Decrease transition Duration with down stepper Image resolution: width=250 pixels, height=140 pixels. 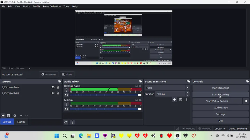pos(187,95)
